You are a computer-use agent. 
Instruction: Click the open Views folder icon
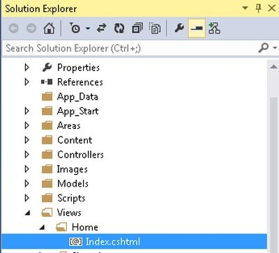[47, 213]
